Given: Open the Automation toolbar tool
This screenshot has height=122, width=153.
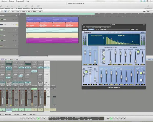Looking at the screenshot, I should [x=7, y=7].
